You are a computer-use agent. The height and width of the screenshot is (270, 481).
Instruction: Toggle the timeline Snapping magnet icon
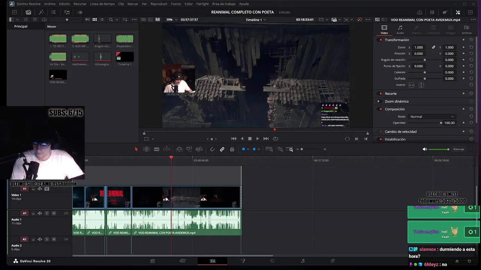pos(212,149)
